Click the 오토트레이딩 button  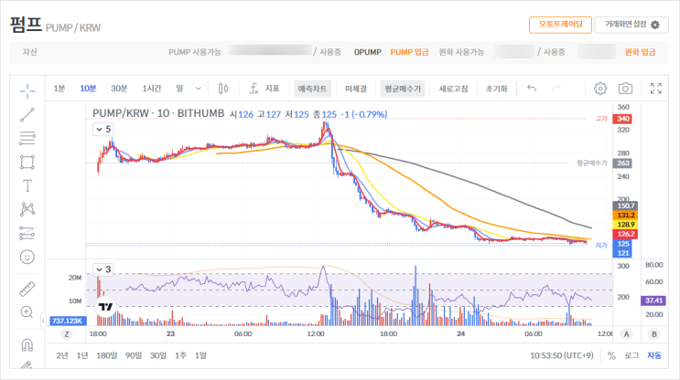click(560, 25)
